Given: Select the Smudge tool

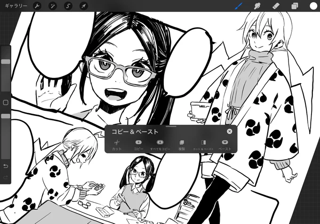Looking at the screenshot, I should [x=257, y=6].
